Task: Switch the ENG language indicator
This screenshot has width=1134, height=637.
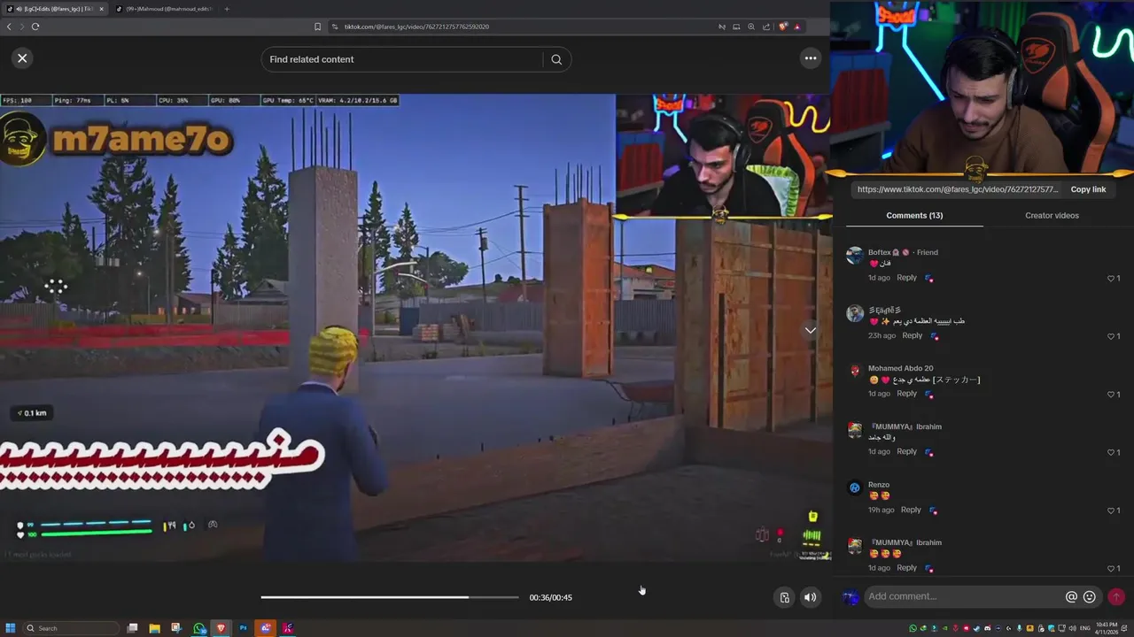Action: [1085, 628]
